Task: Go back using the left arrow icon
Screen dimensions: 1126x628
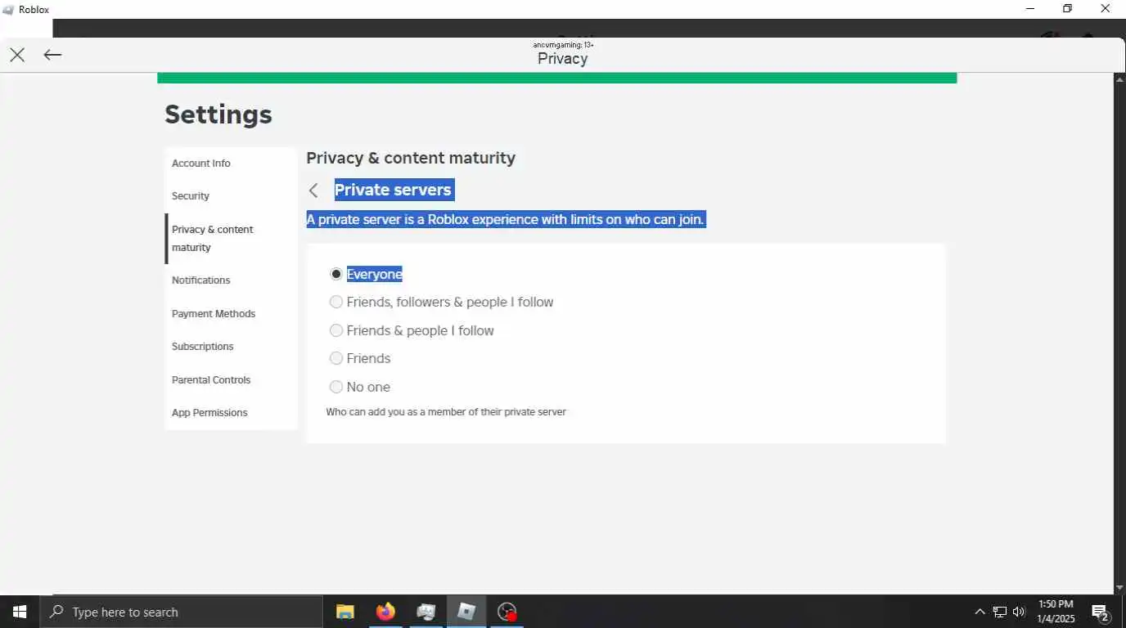Action: (52, 55)
